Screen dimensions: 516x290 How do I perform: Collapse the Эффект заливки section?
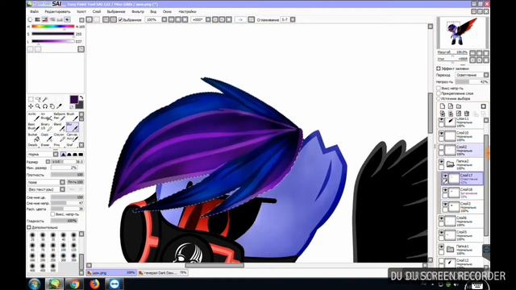pos(439,68)
